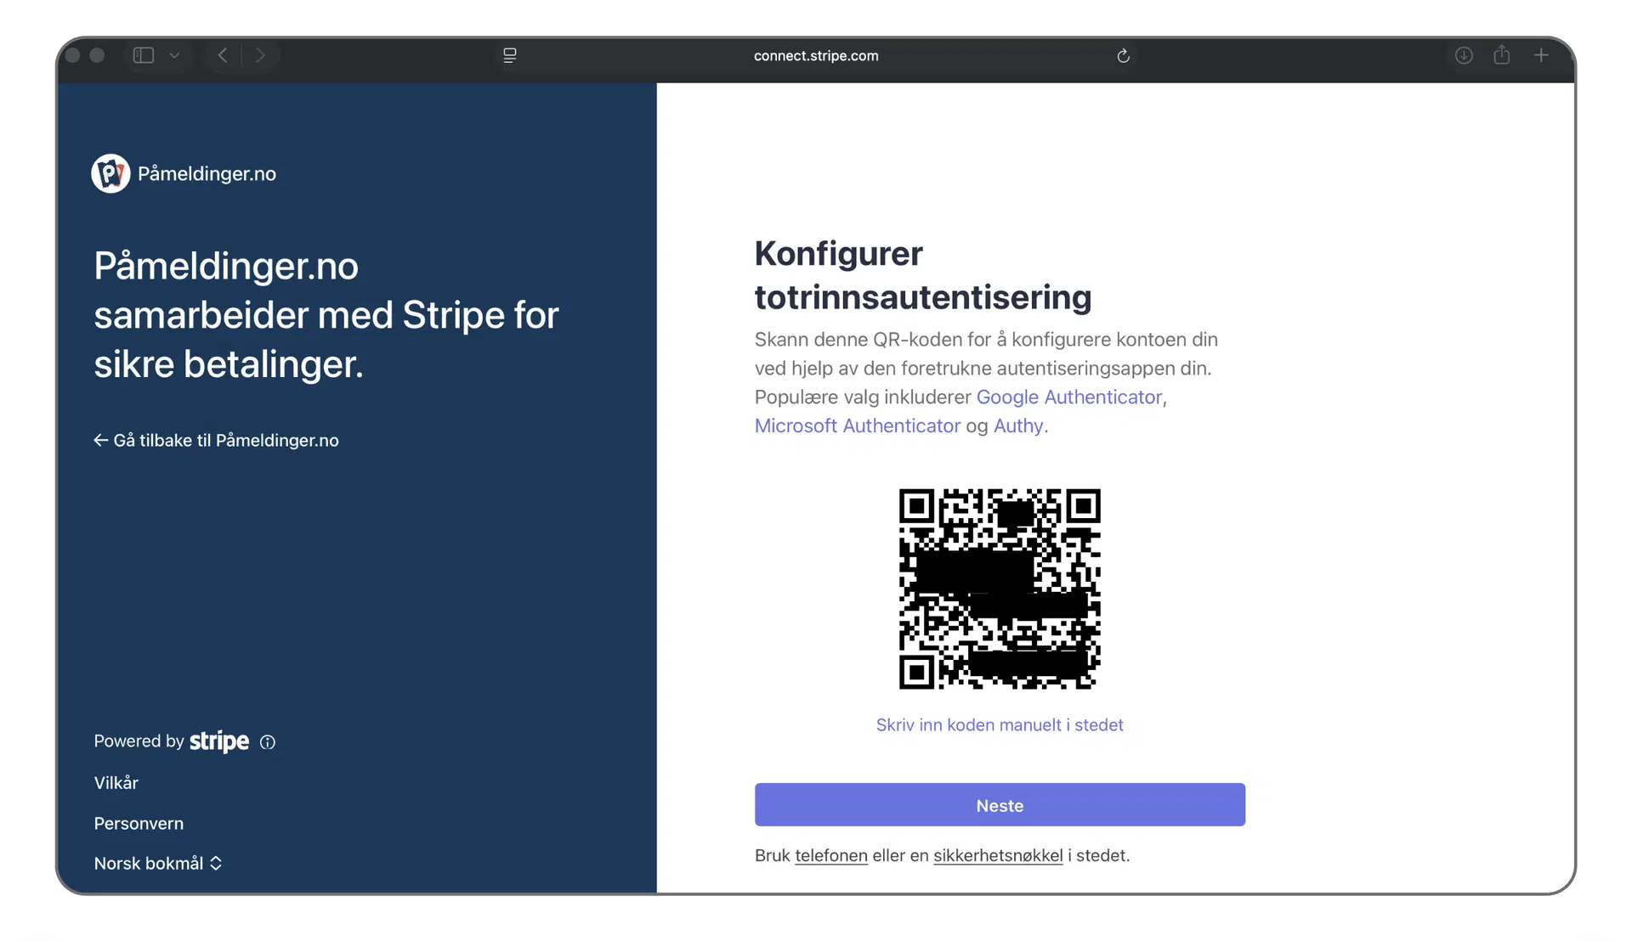Open the tab overview icon
The width and height of the screenshot is (1632, 941).
[x=510, y=55]
